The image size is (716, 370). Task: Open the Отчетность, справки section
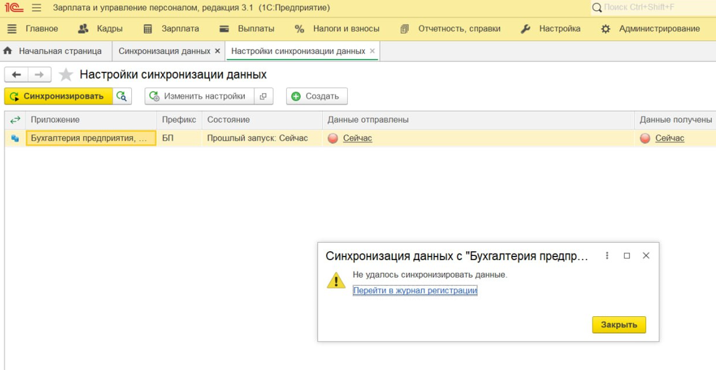click(451, 29)
